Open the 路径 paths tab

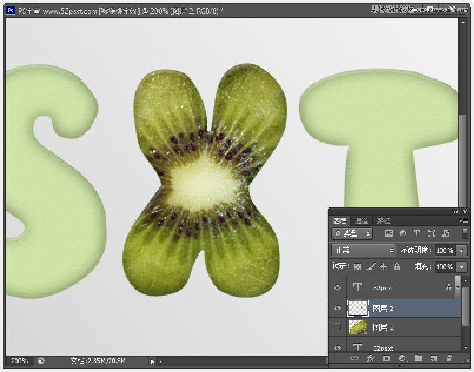(x=383, y=220)
